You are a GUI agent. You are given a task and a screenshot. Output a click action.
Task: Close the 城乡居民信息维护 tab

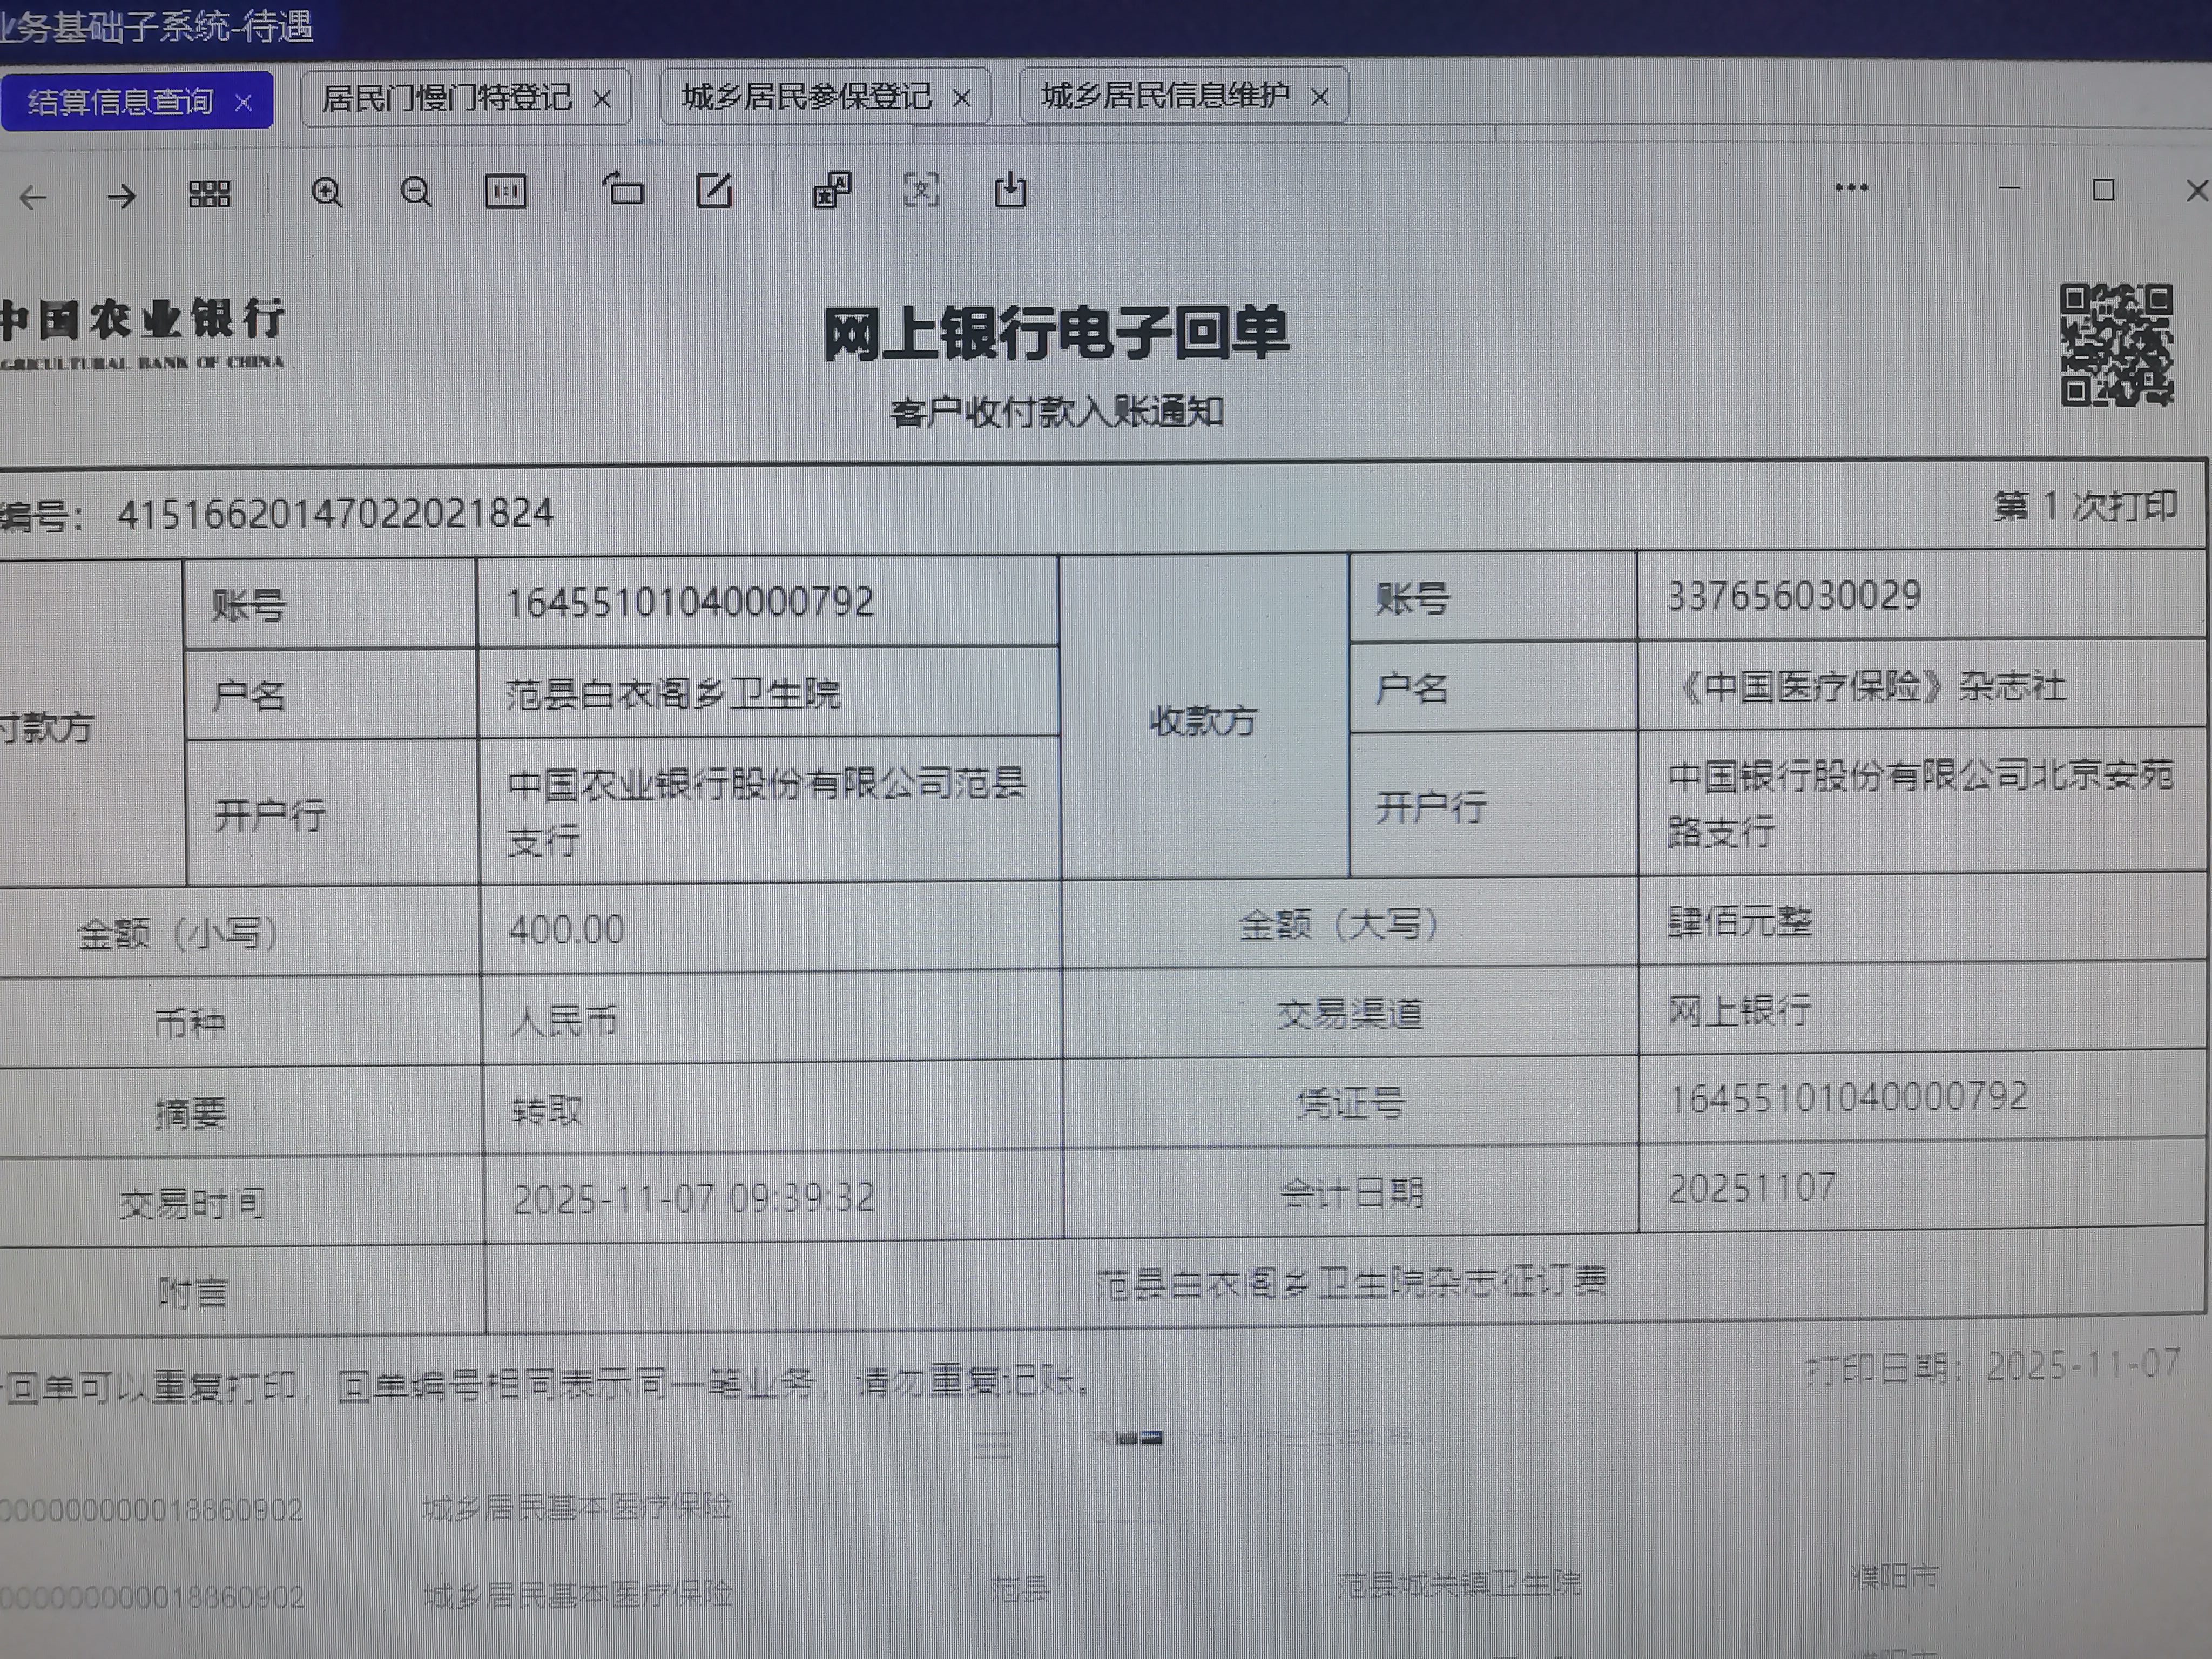(x=1320, y=97)
